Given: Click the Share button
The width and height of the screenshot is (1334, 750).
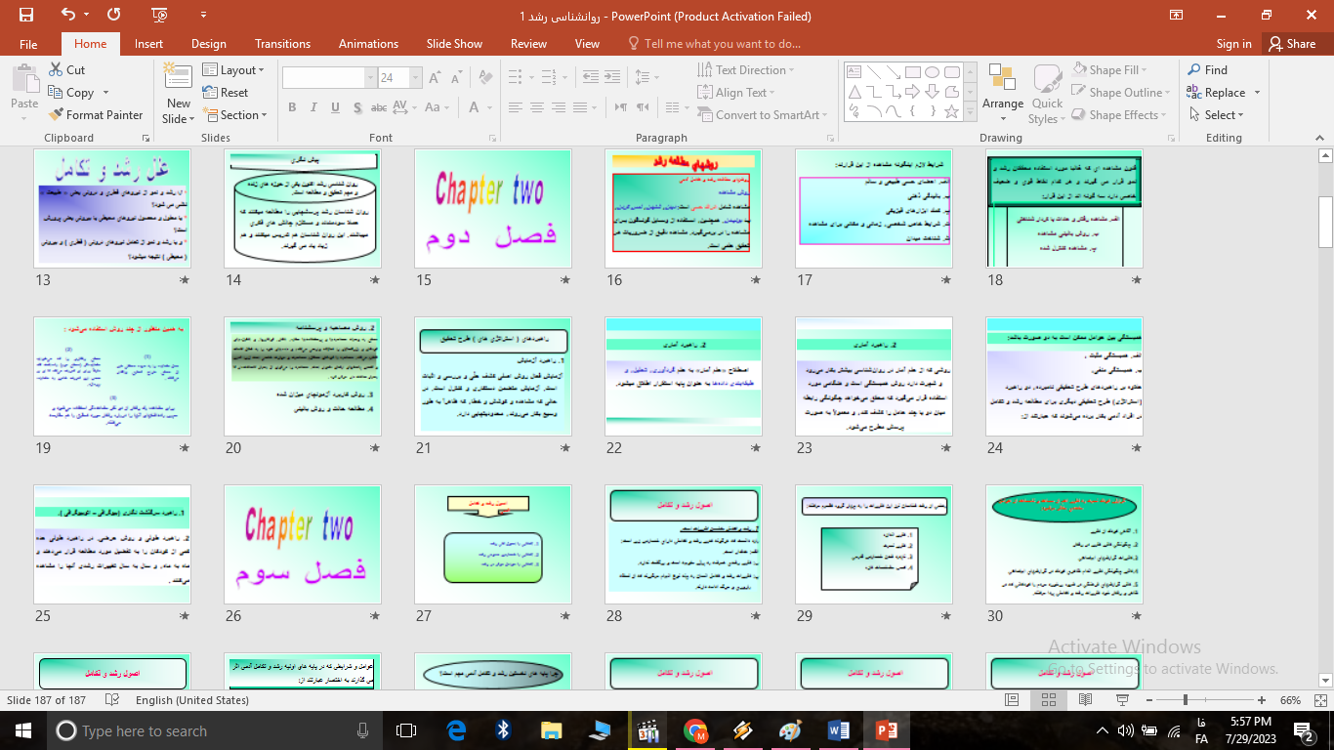Looking at the screenshot, I should [1291, 44].
